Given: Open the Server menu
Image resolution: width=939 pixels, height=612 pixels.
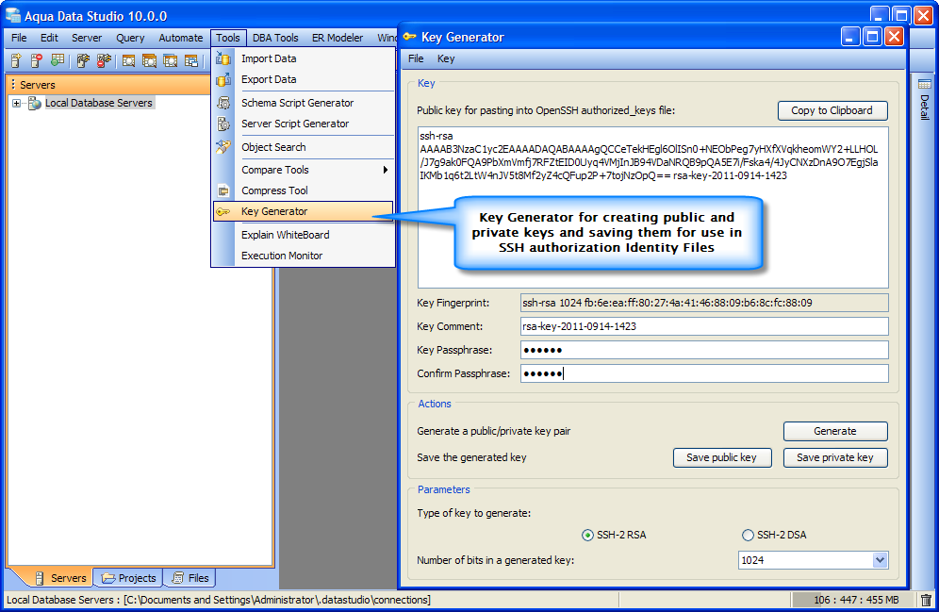Looking at the screenshot, I should point(87,38).
